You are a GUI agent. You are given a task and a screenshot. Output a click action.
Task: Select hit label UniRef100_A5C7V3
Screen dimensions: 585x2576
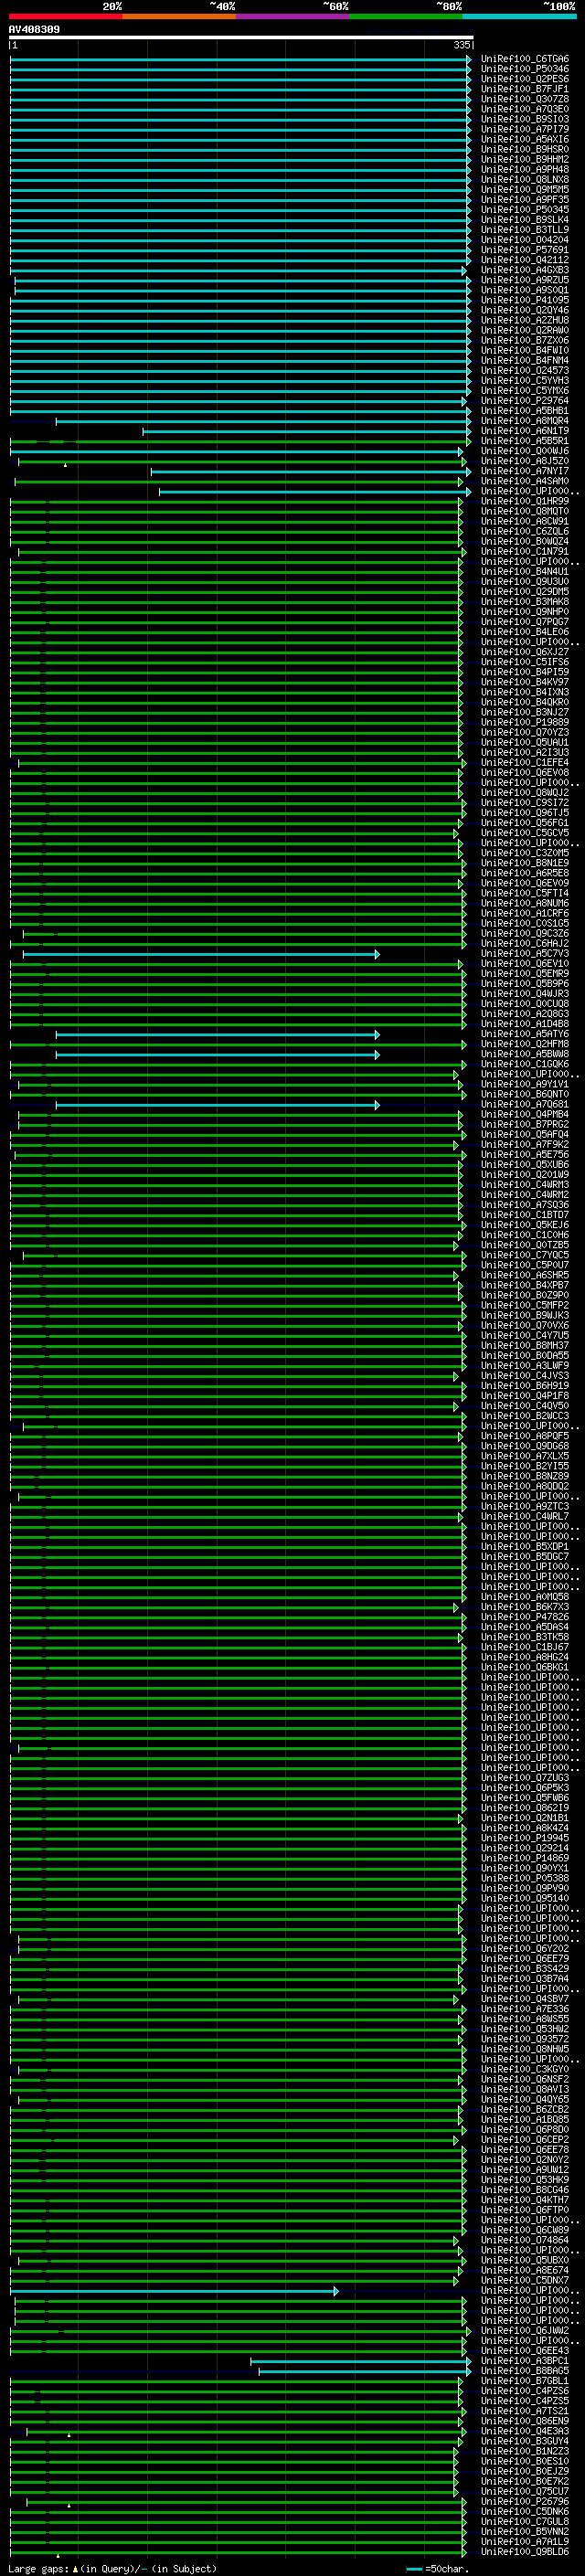click(x=525, y=954)
